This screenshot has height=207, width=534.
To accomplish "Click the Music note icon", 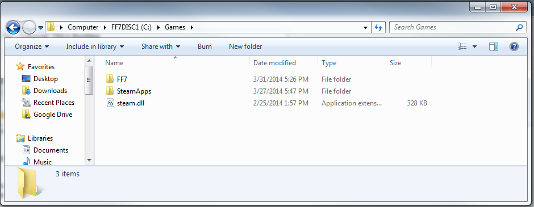I will pyautogui.click(x=26, y=162).
